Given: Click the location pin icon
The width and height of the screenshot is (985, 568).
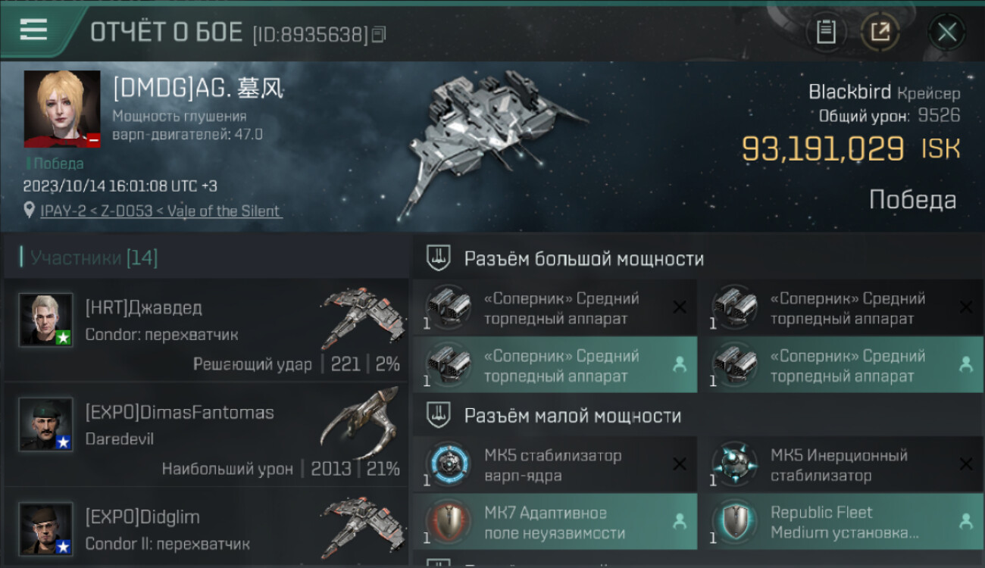Looking at the screenshot, I should coord(30,211).
